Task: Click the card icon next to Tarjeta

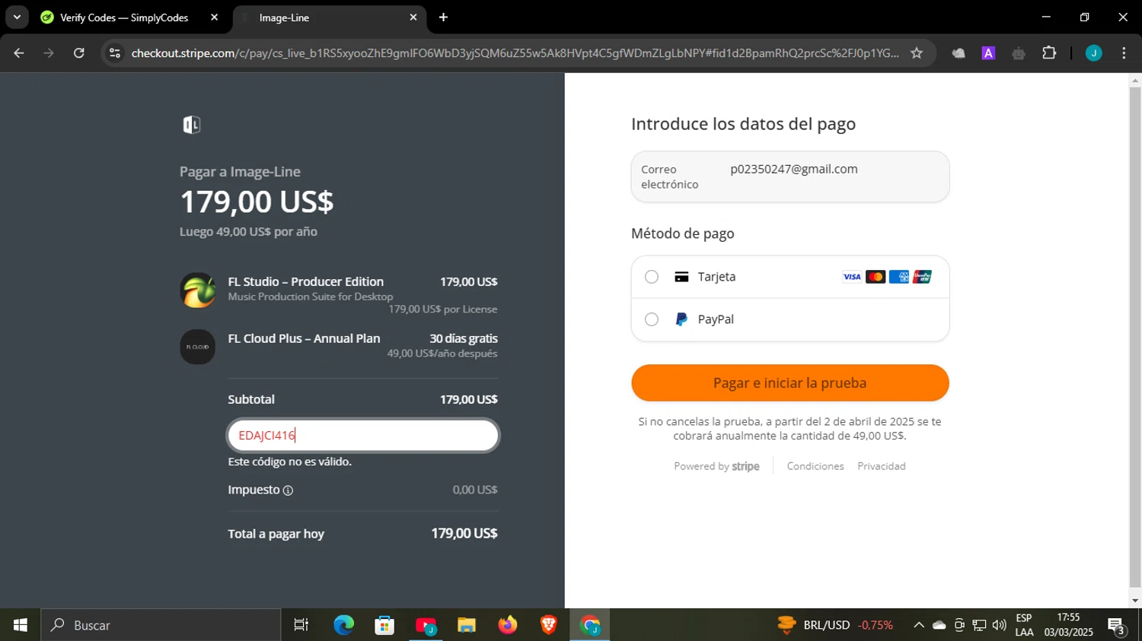Action: coord(681,277)
